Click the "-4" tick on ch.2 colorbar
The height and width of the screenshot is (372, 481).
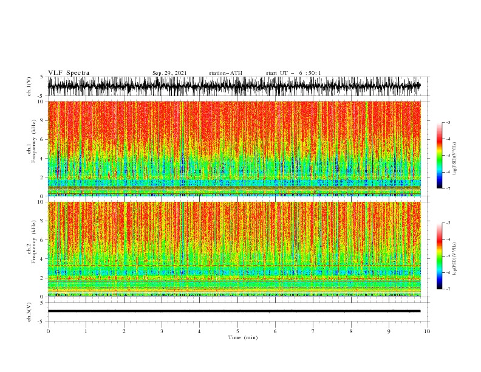coord(448,239)
